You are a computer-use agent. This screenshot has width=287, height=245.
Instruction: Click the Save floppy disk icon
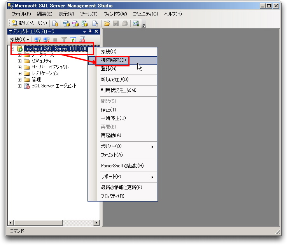[116, 23]
